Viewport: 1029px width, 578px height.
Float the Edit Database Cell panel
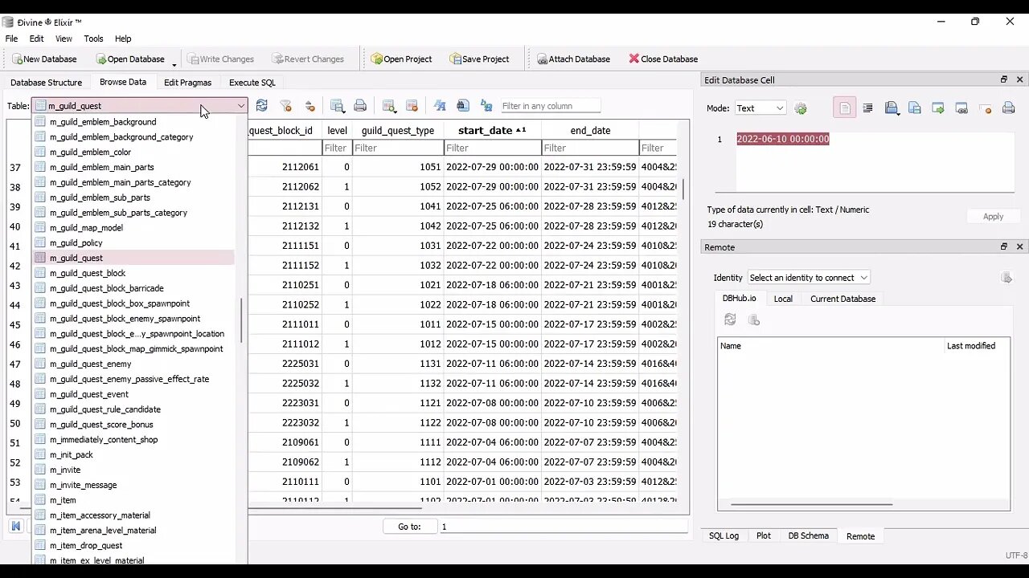(x=1003, y=79)
